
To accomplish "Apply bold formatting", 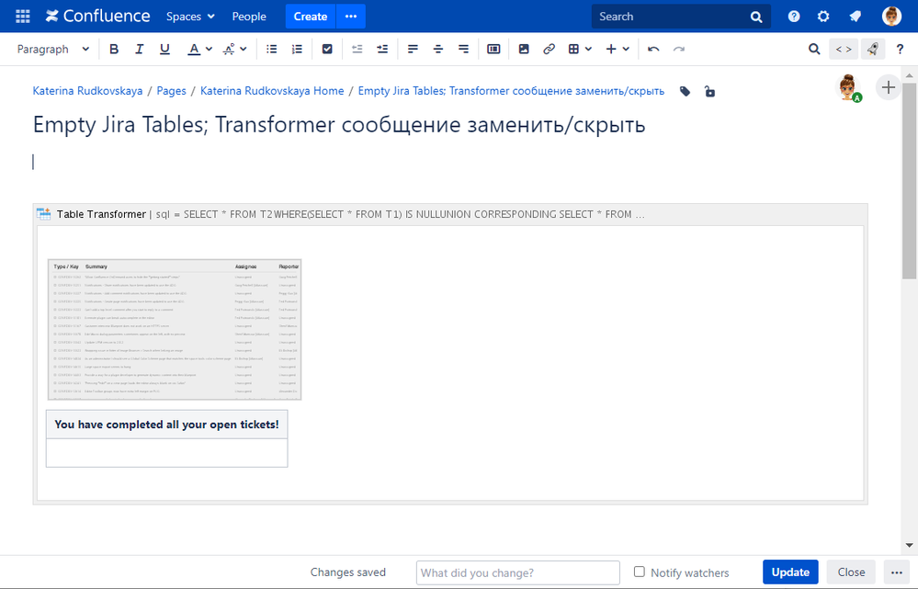I will click(x=114, y=50).
